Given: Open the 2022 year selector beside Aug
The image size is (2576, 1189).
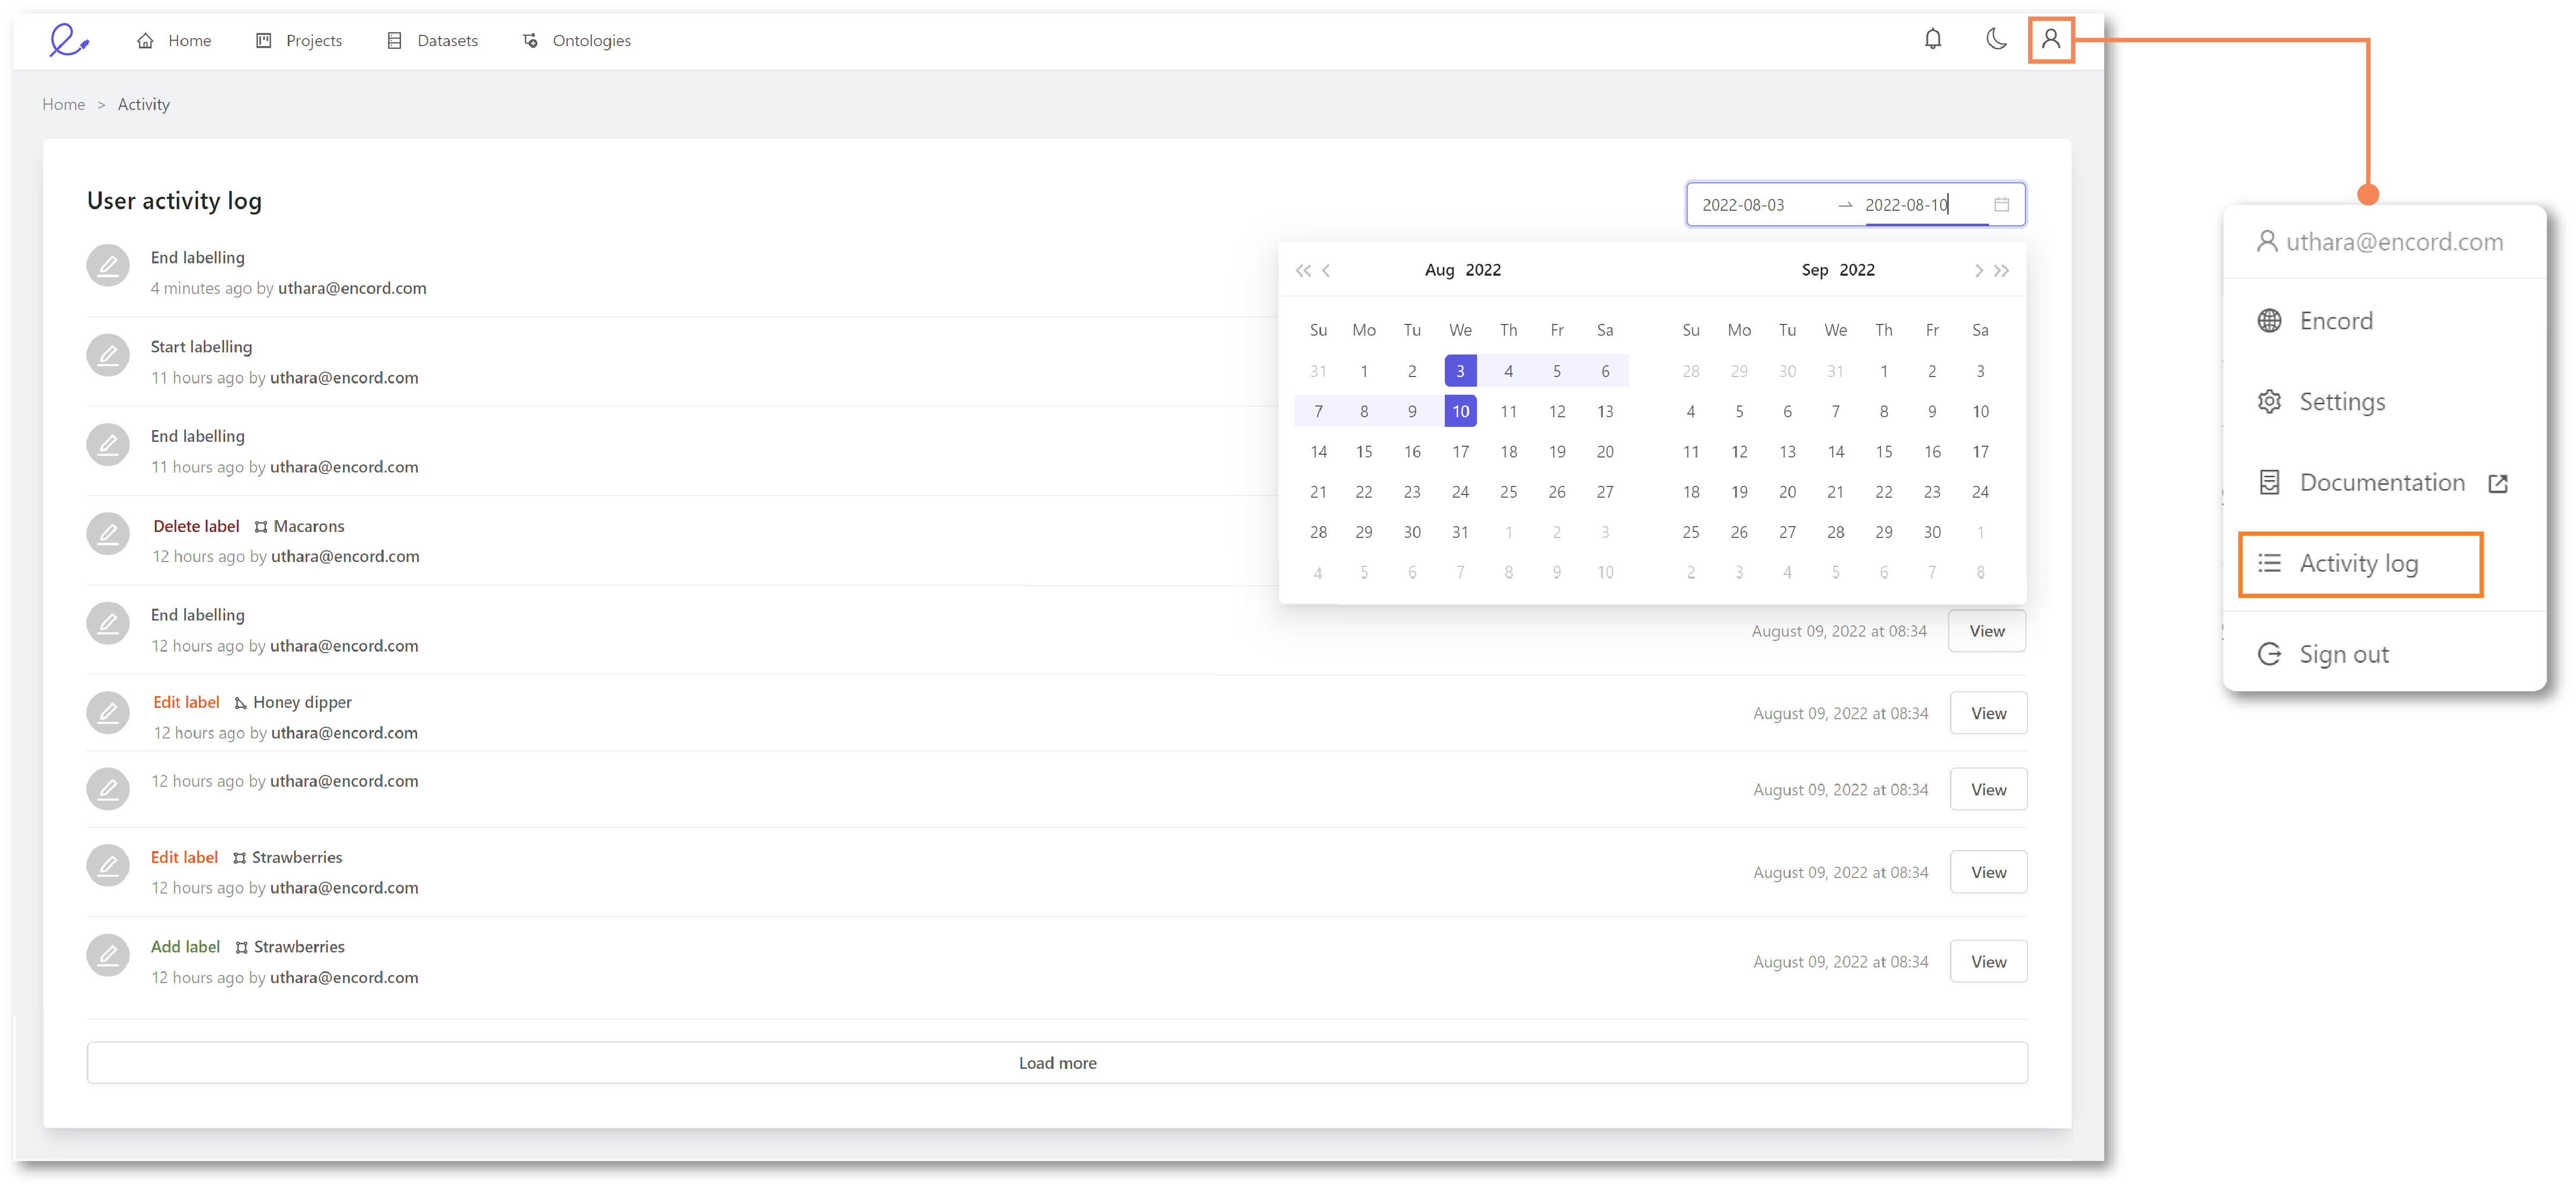Looking at the screenshot, I should [x=1483, y=270].
